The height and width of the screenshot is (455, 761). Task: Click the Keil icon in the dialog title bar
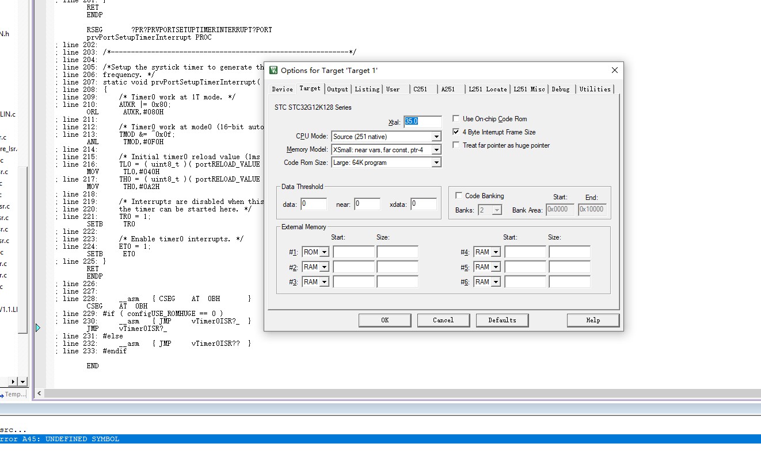pyautogui.click(x=273, y=70)
